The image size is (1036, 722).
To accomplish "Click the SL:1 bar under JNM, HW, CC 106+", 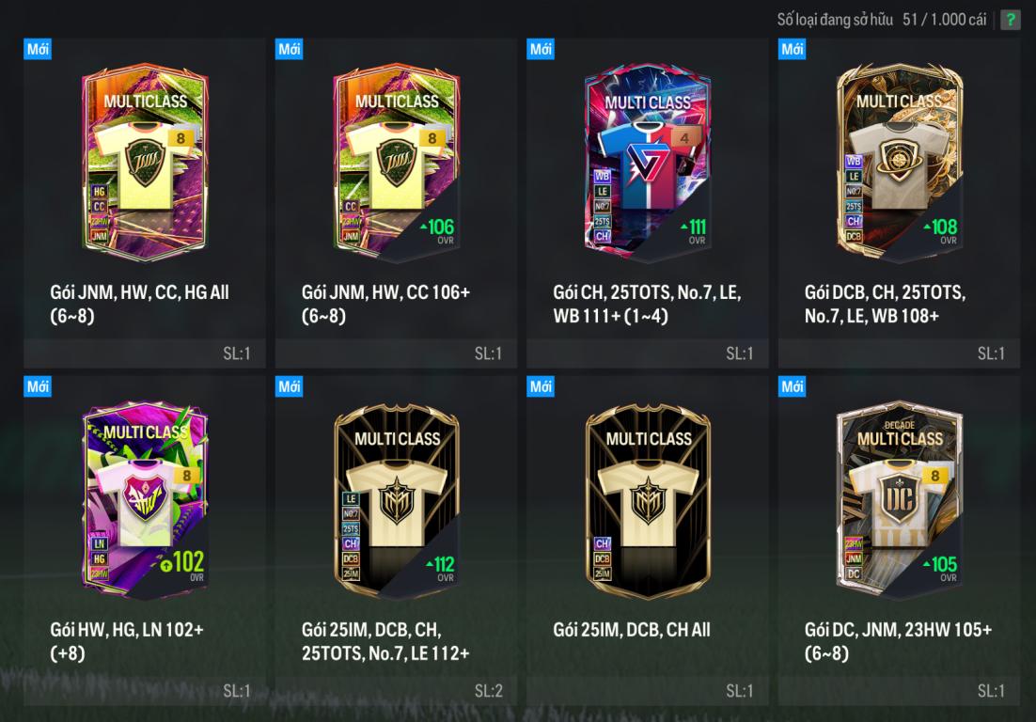I will (x=396, y=353).
